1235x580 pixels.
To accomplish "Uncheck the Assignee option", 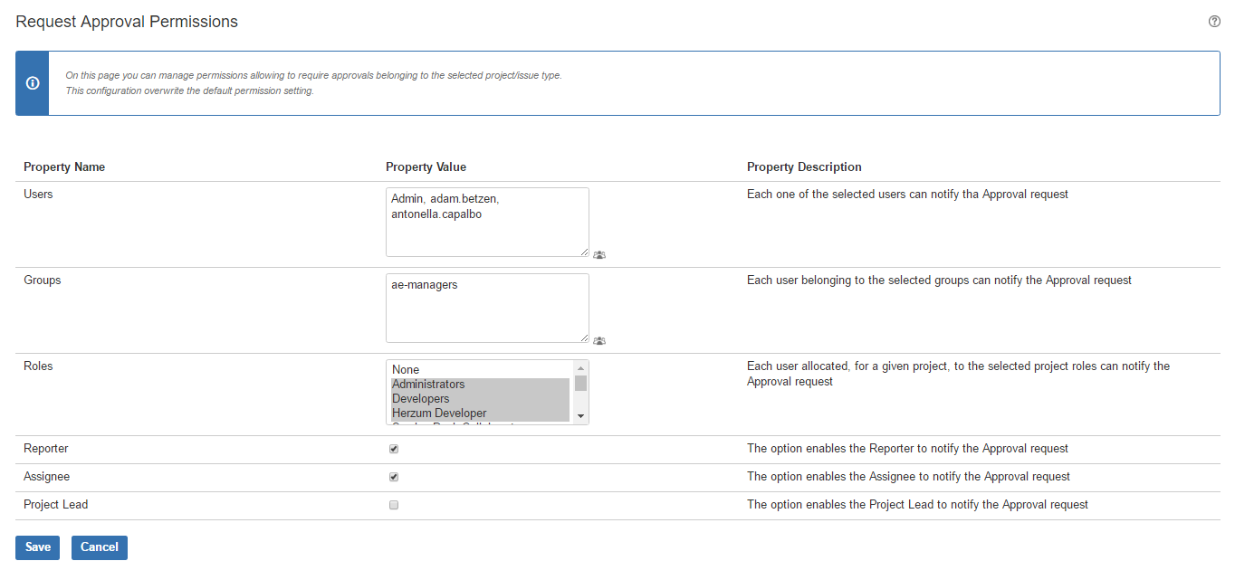I will coord(394,477).
